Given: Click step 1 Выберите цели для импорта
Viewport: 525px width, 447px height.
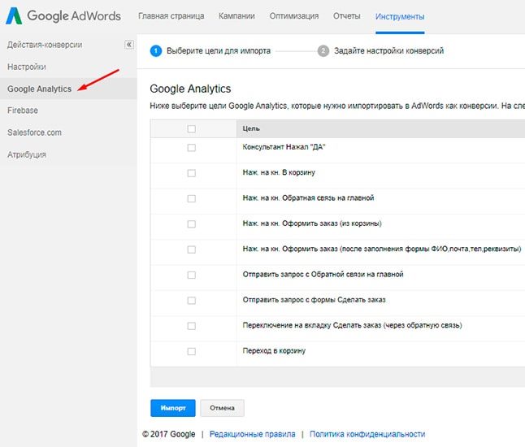Looking at the screenshot, I should pos(210,51).
